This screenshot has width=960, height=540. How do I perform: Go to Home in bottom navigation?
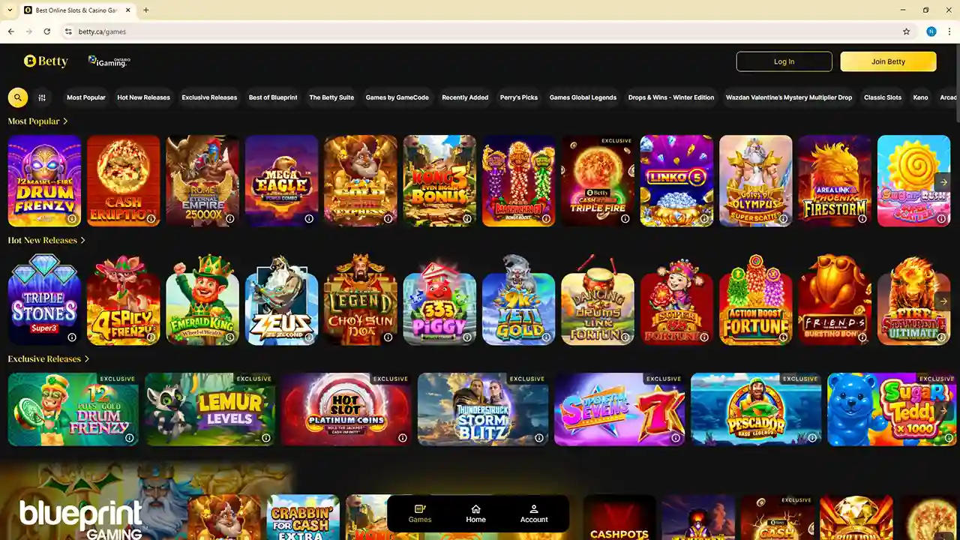pyautogui.click(x=475, y=514)
